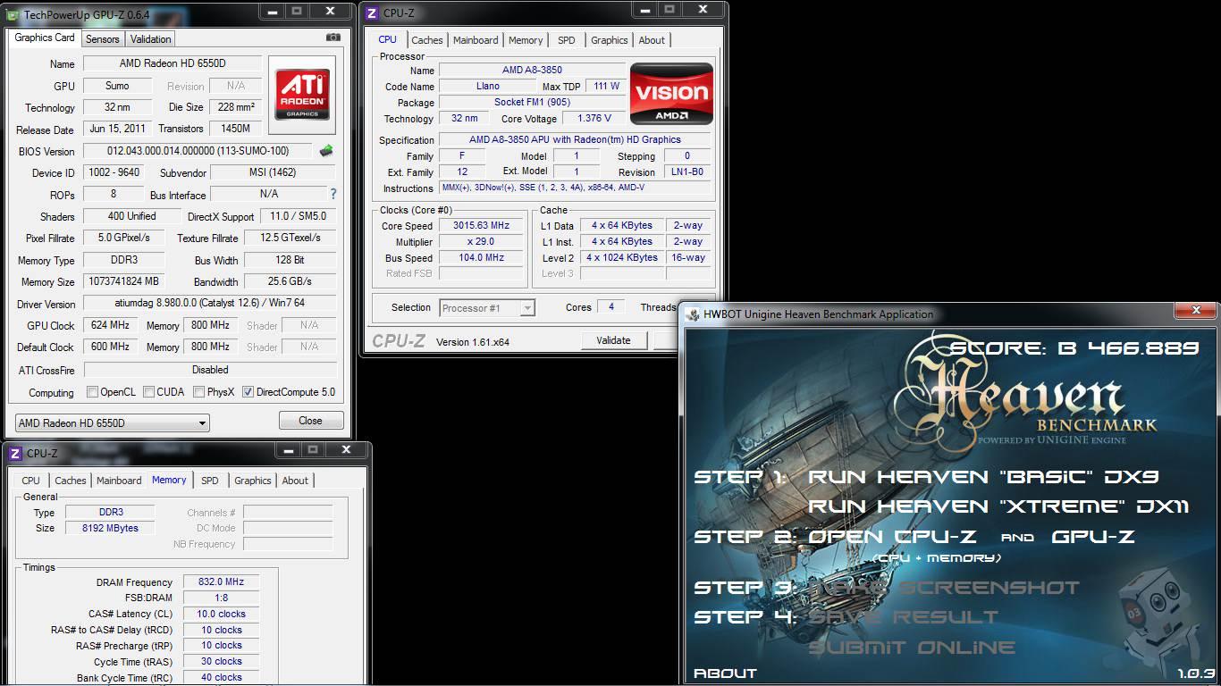Open SPD tab in top CPU-Z window

coord(567,40)
